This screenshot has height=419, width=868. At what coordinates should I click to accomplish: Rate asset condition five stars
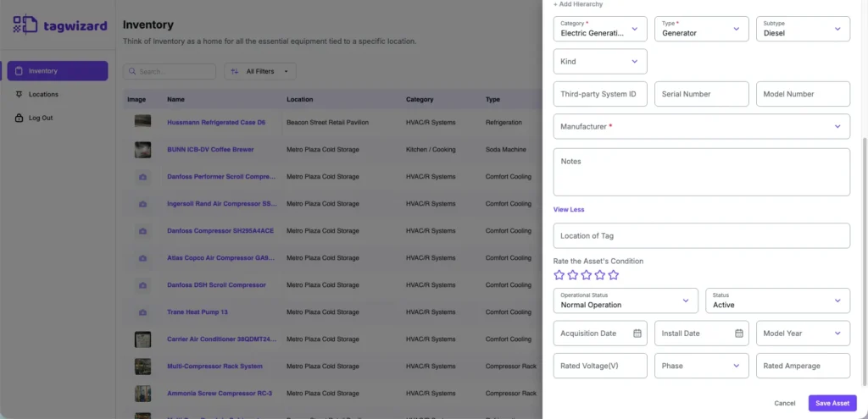point(614,275)
